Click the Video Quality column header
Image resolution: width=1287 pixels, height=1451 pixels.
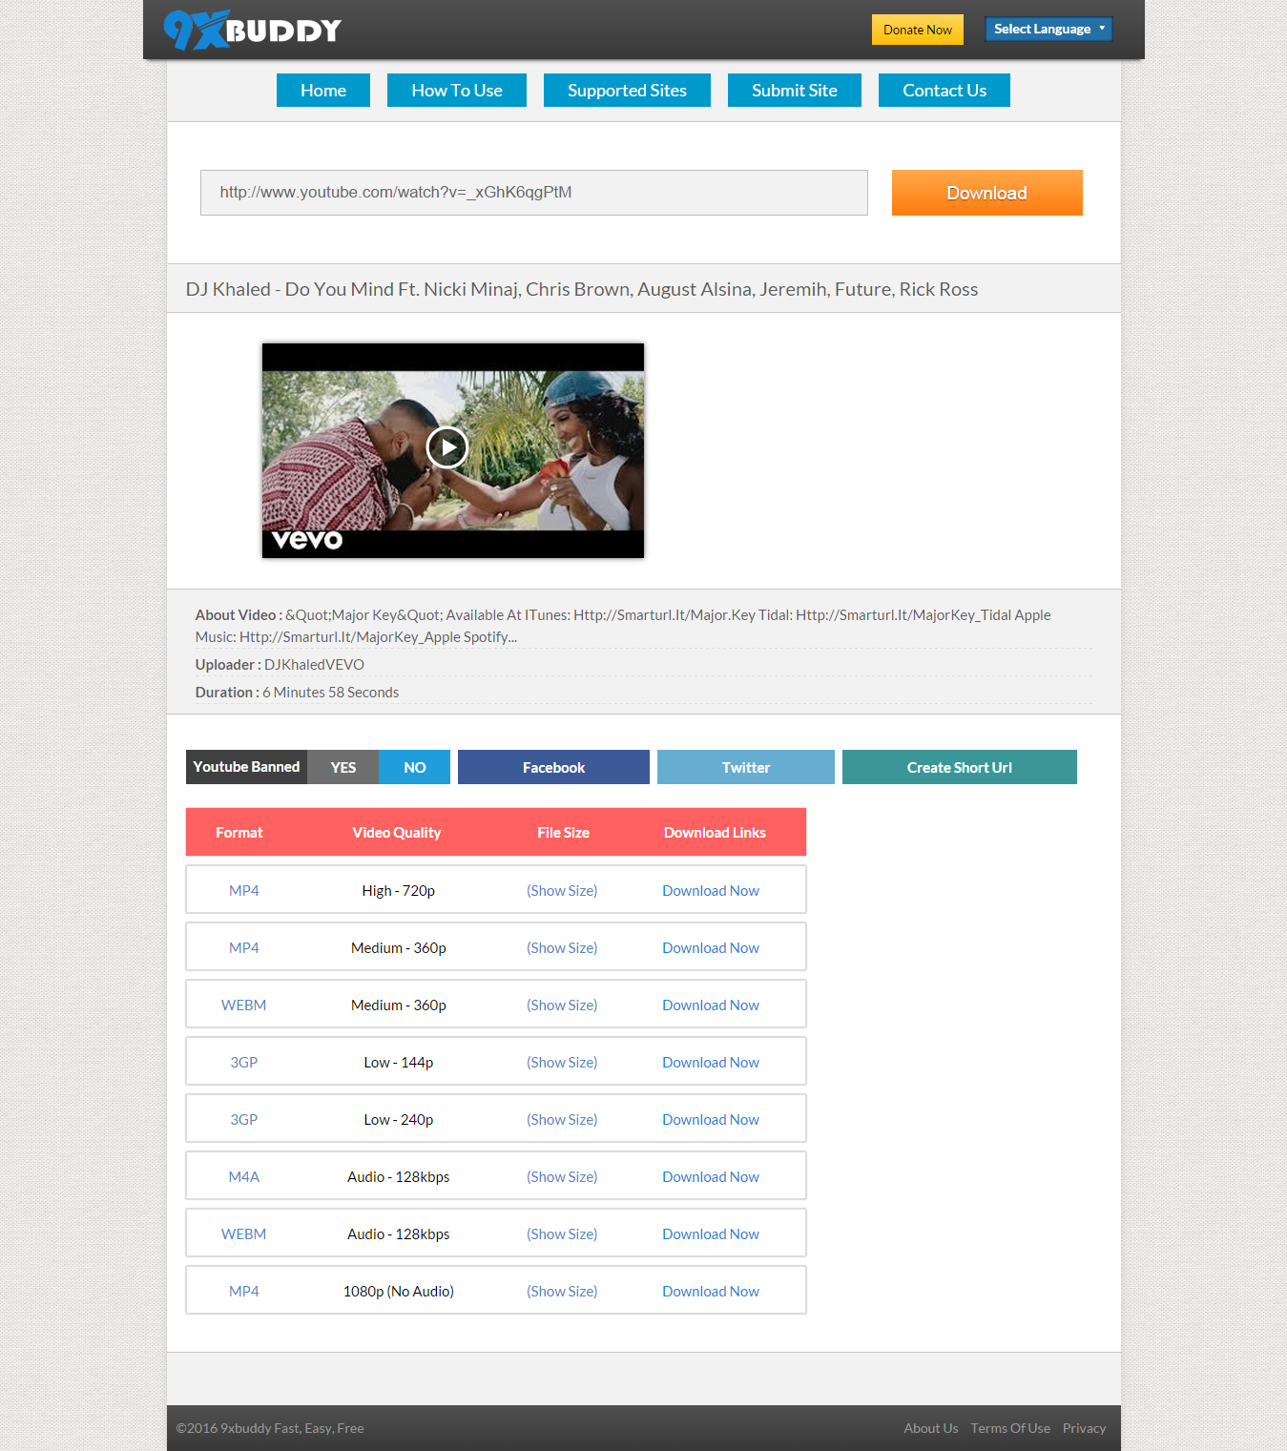click(x=397, y=832)
